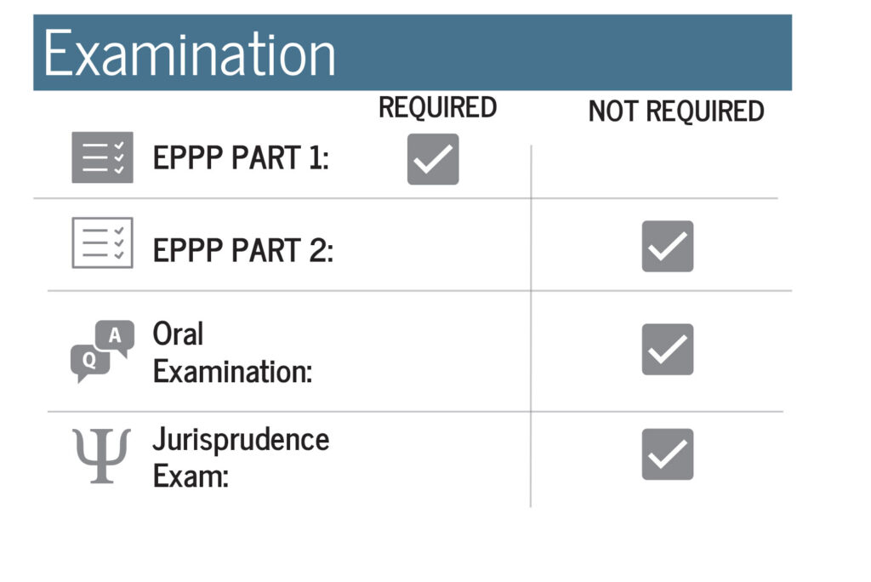
Task: Click the Jurisprudence Exam label
Action: click(241, 457)
